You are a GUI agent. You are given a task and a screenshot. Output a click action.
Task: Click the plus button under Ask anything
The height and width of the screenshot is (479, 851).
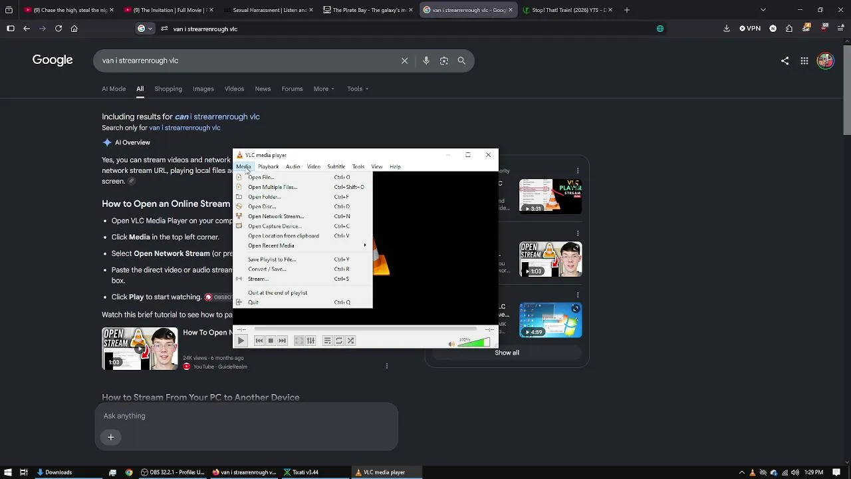click(111, 437)
